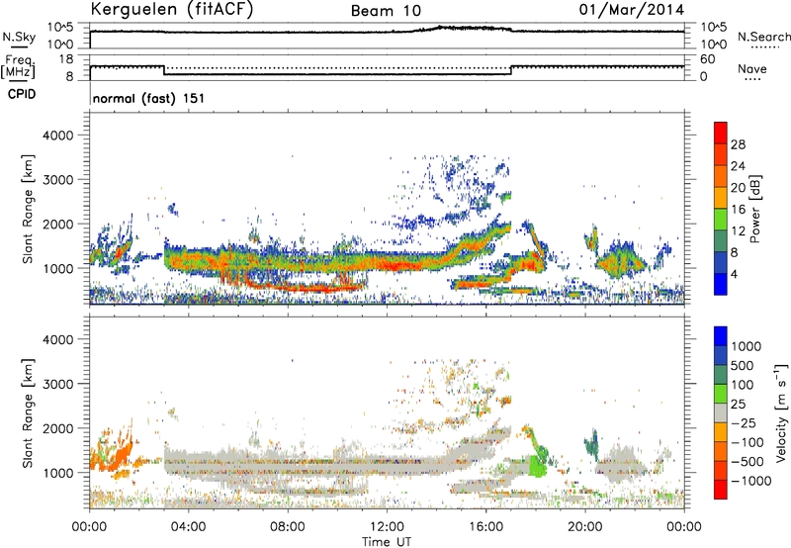The height and width of the screenshot is (548, 791).
Task: Click the 'CPID' row label
Action: click(22, 94)
